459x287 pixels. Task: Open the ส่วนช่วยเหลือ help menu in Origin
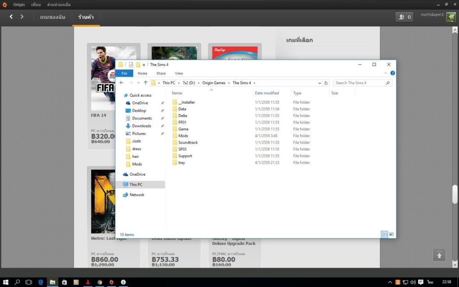pos(59,4)
